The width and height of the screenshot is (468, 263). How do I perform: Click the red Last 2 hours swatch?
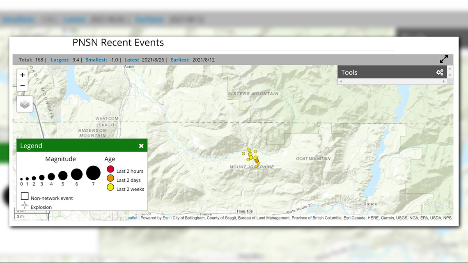tap(110, 169)
